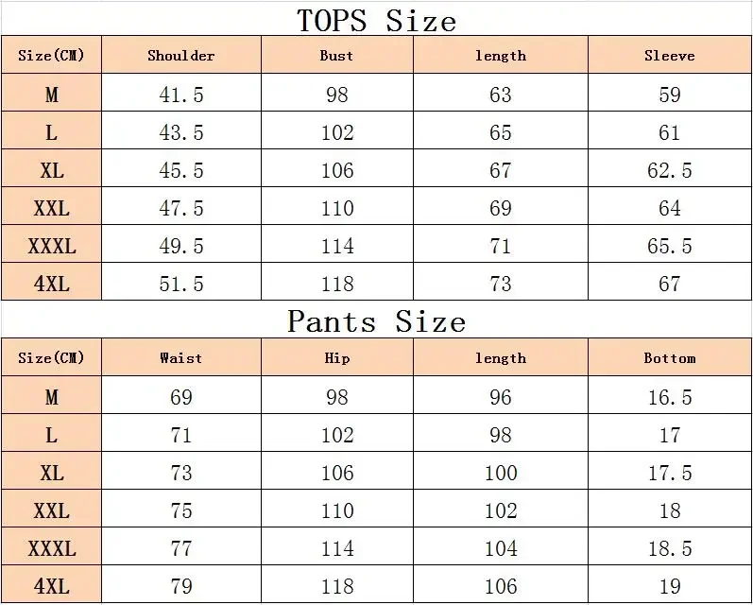753x605 pixels.
Task: Click the Waist column header
Action: [x=180, y=358]
